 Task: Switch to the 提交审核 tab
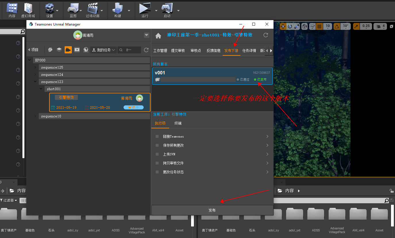178,51
